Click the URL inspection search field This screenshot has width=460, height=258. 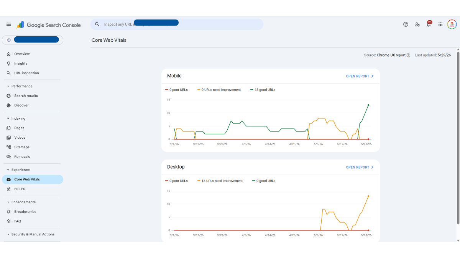click(177, 24)
